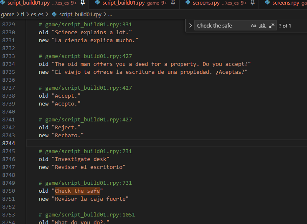Expand the Replace row in find widget
Viewport: 307px width, 224px height.
(x=190, y=25)
